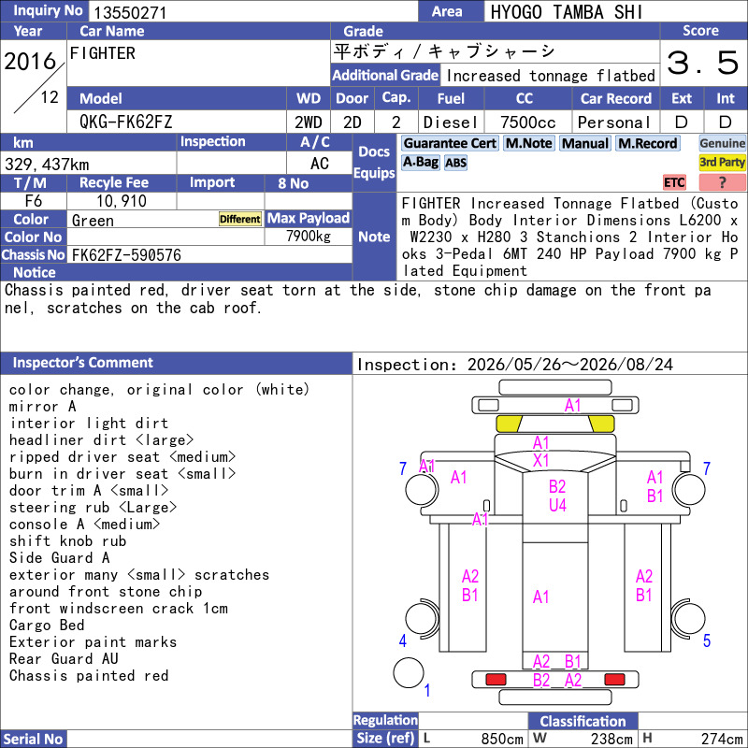Click the empty Serial No field
748x748 pixels.
pos(209,739)
